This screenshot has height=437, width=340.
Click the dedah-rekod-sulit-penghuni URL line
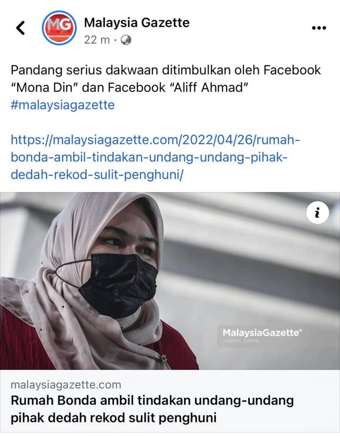tap(97, 175)
